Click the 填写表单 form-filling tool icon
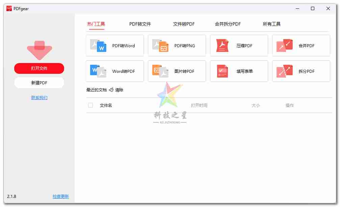 click(222, 71)
